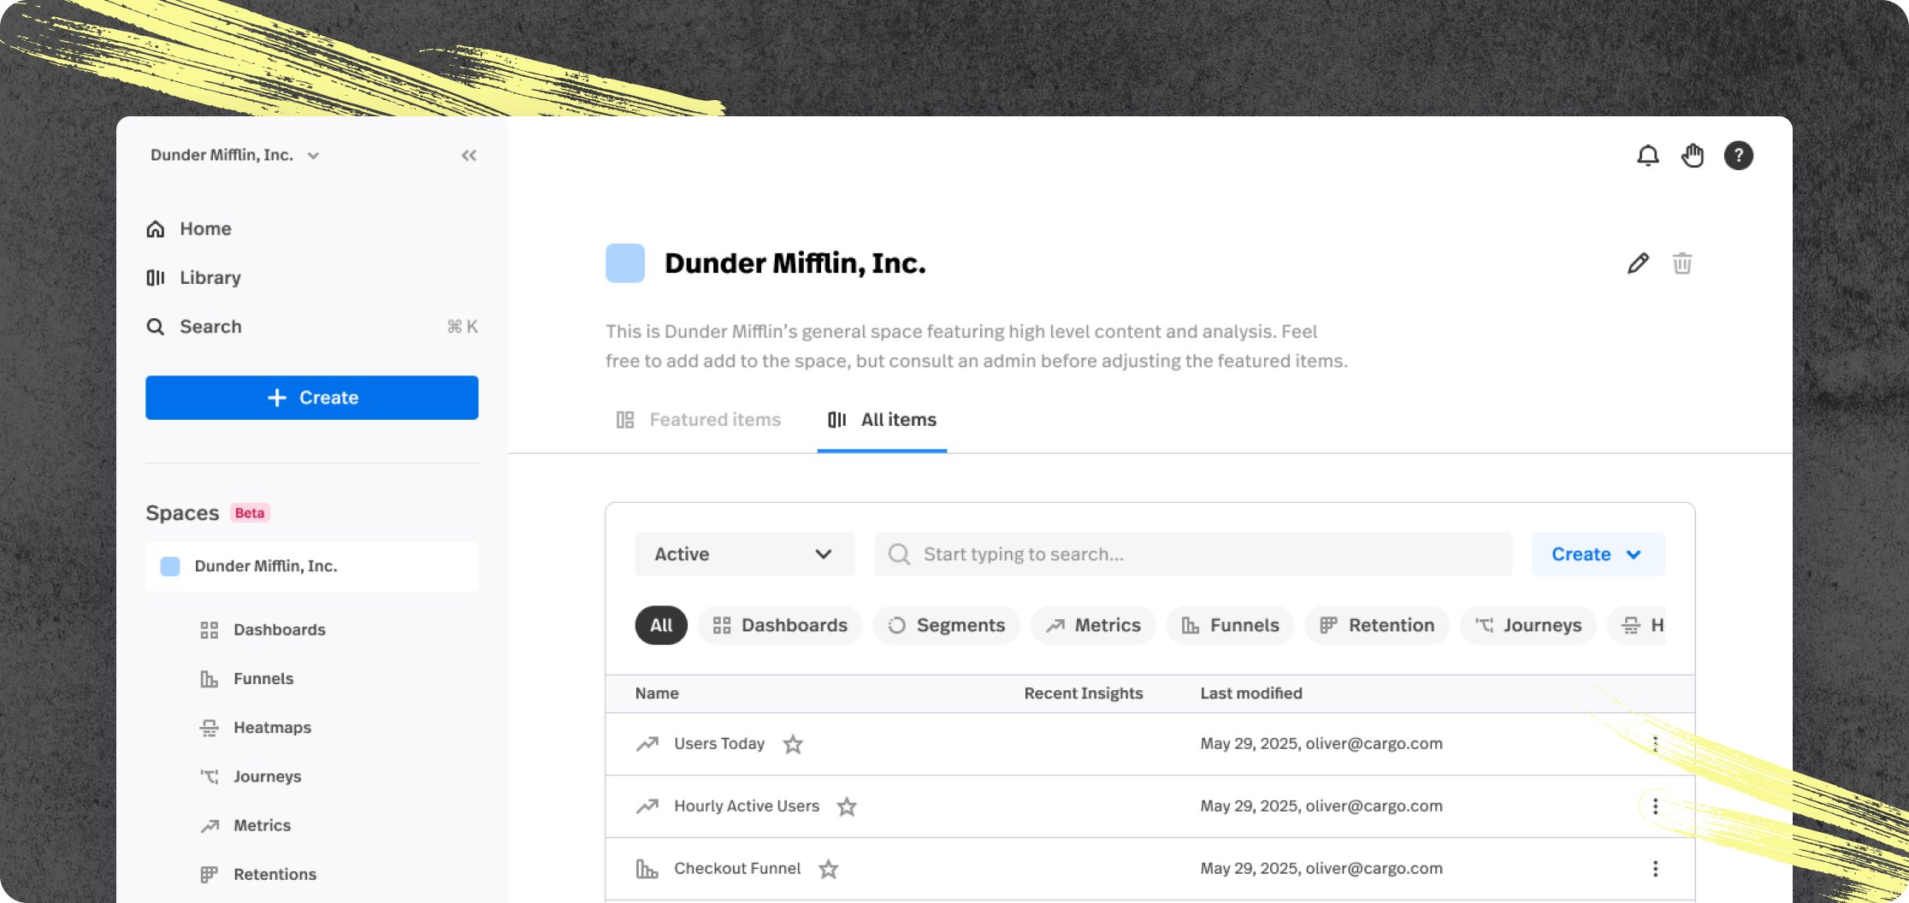The height and width of the screenshot is (903, 1909).
Task: Click the hand icon in top bar
Action: [1693, 156]
